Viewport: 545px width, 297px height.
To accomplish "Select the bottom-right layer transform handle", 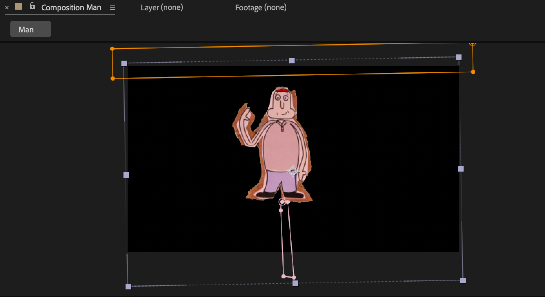I will pyautogui.click(x=463, y=280).
